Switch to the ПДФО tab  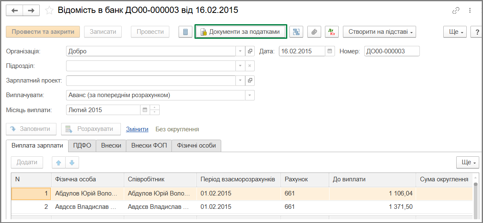coord(82,145)
